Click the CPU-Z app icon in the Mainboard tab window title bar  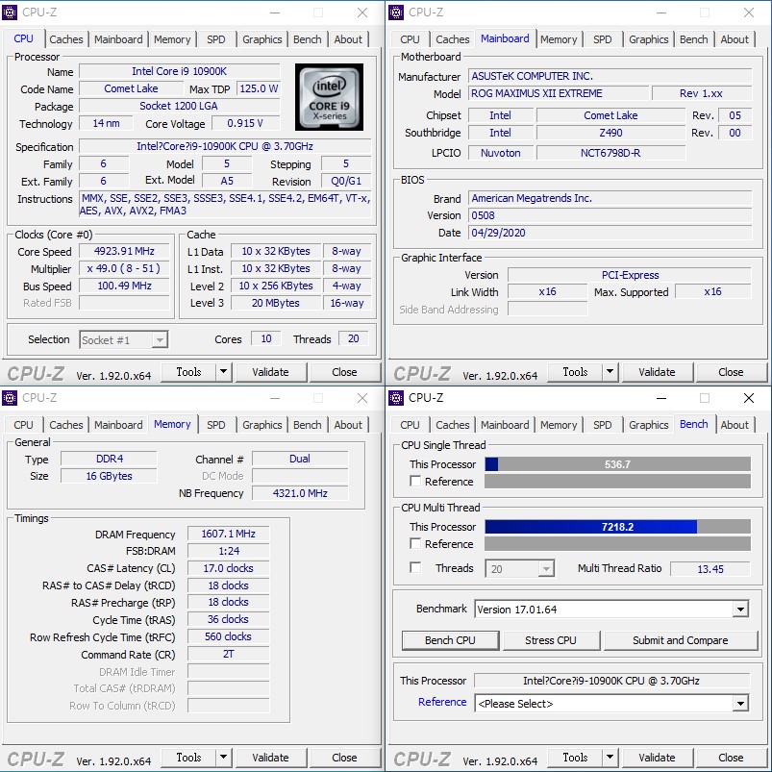pos(396,12)
